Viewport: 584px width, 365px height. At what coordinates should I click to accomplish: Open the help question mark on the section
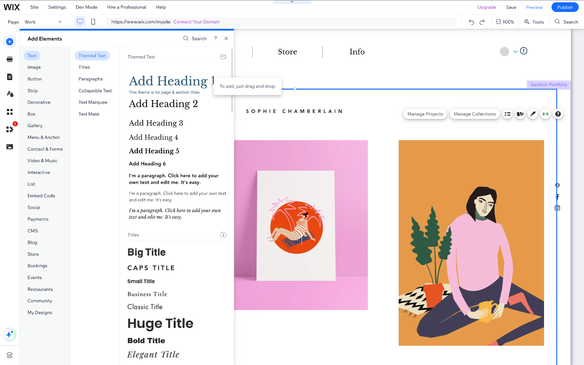tap(558, 114)
